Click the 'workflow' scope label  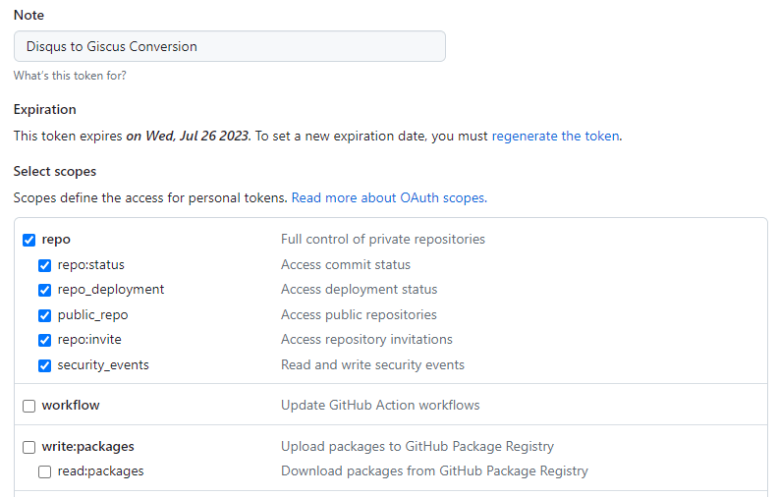71,406
